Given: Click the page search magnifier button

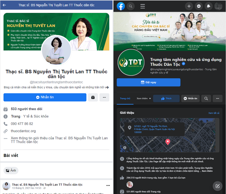Looking at the screenshot, I should pyautogui.click(x=206, y=99).
